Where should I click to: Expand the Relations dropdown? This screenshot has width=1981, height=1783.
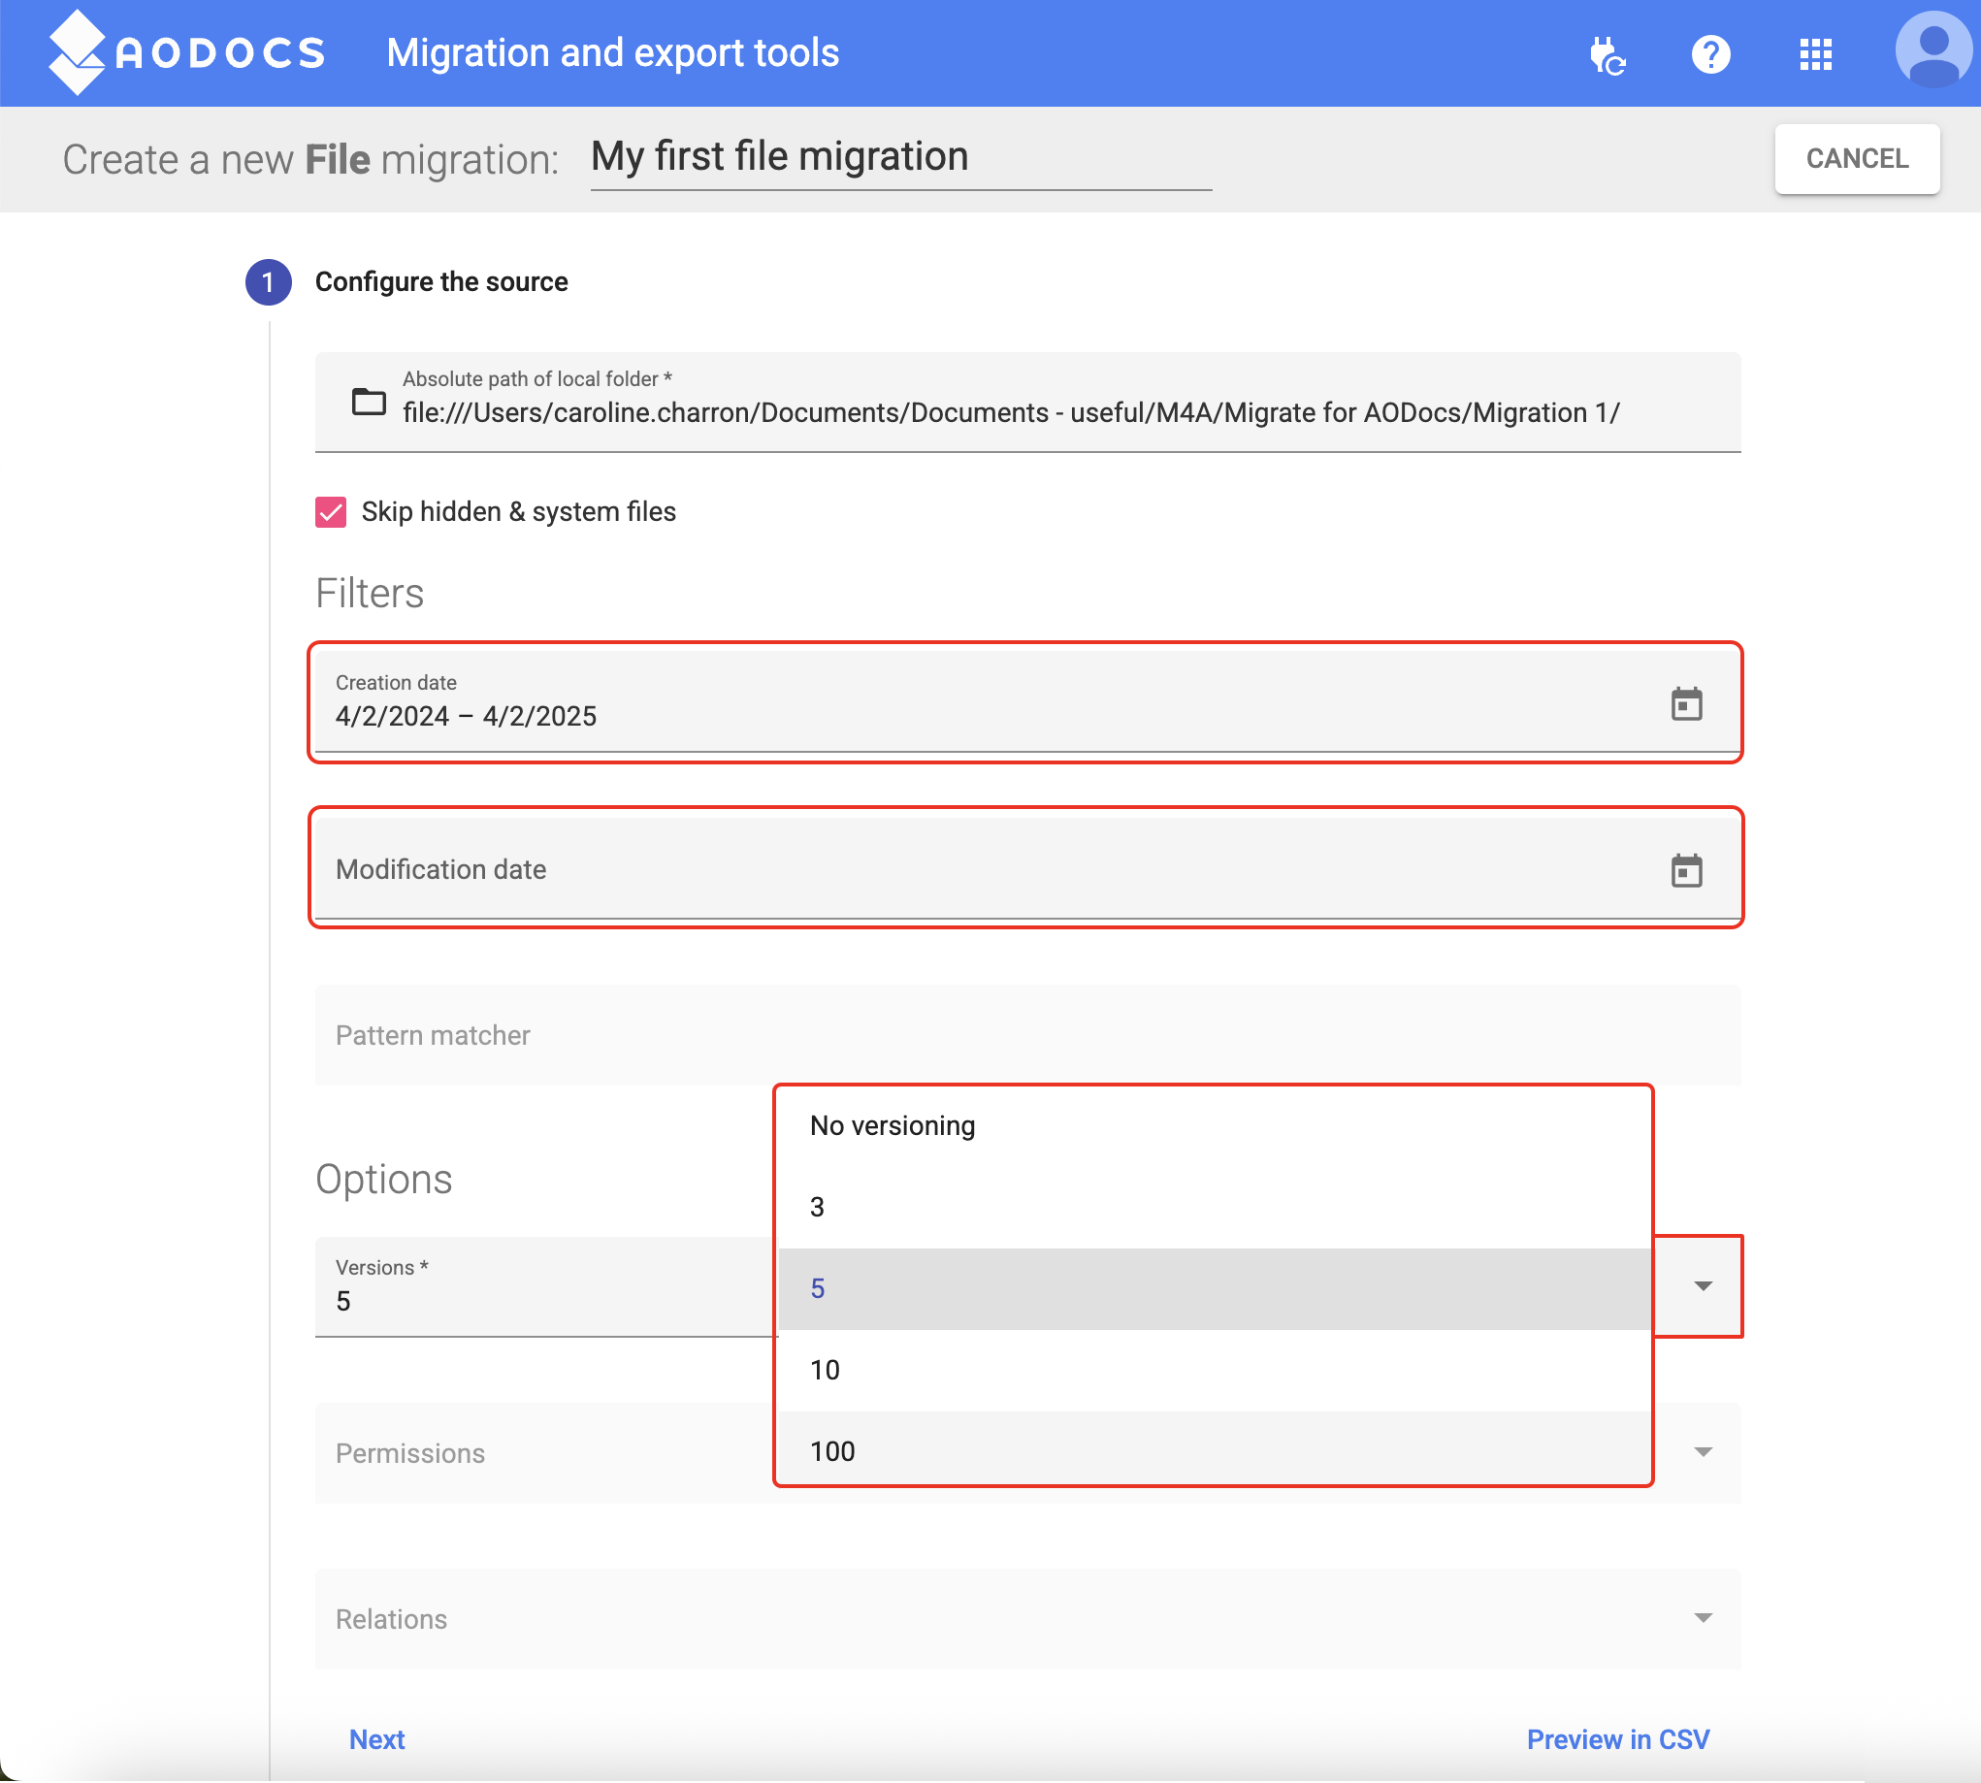(x=1703, y=1618)
